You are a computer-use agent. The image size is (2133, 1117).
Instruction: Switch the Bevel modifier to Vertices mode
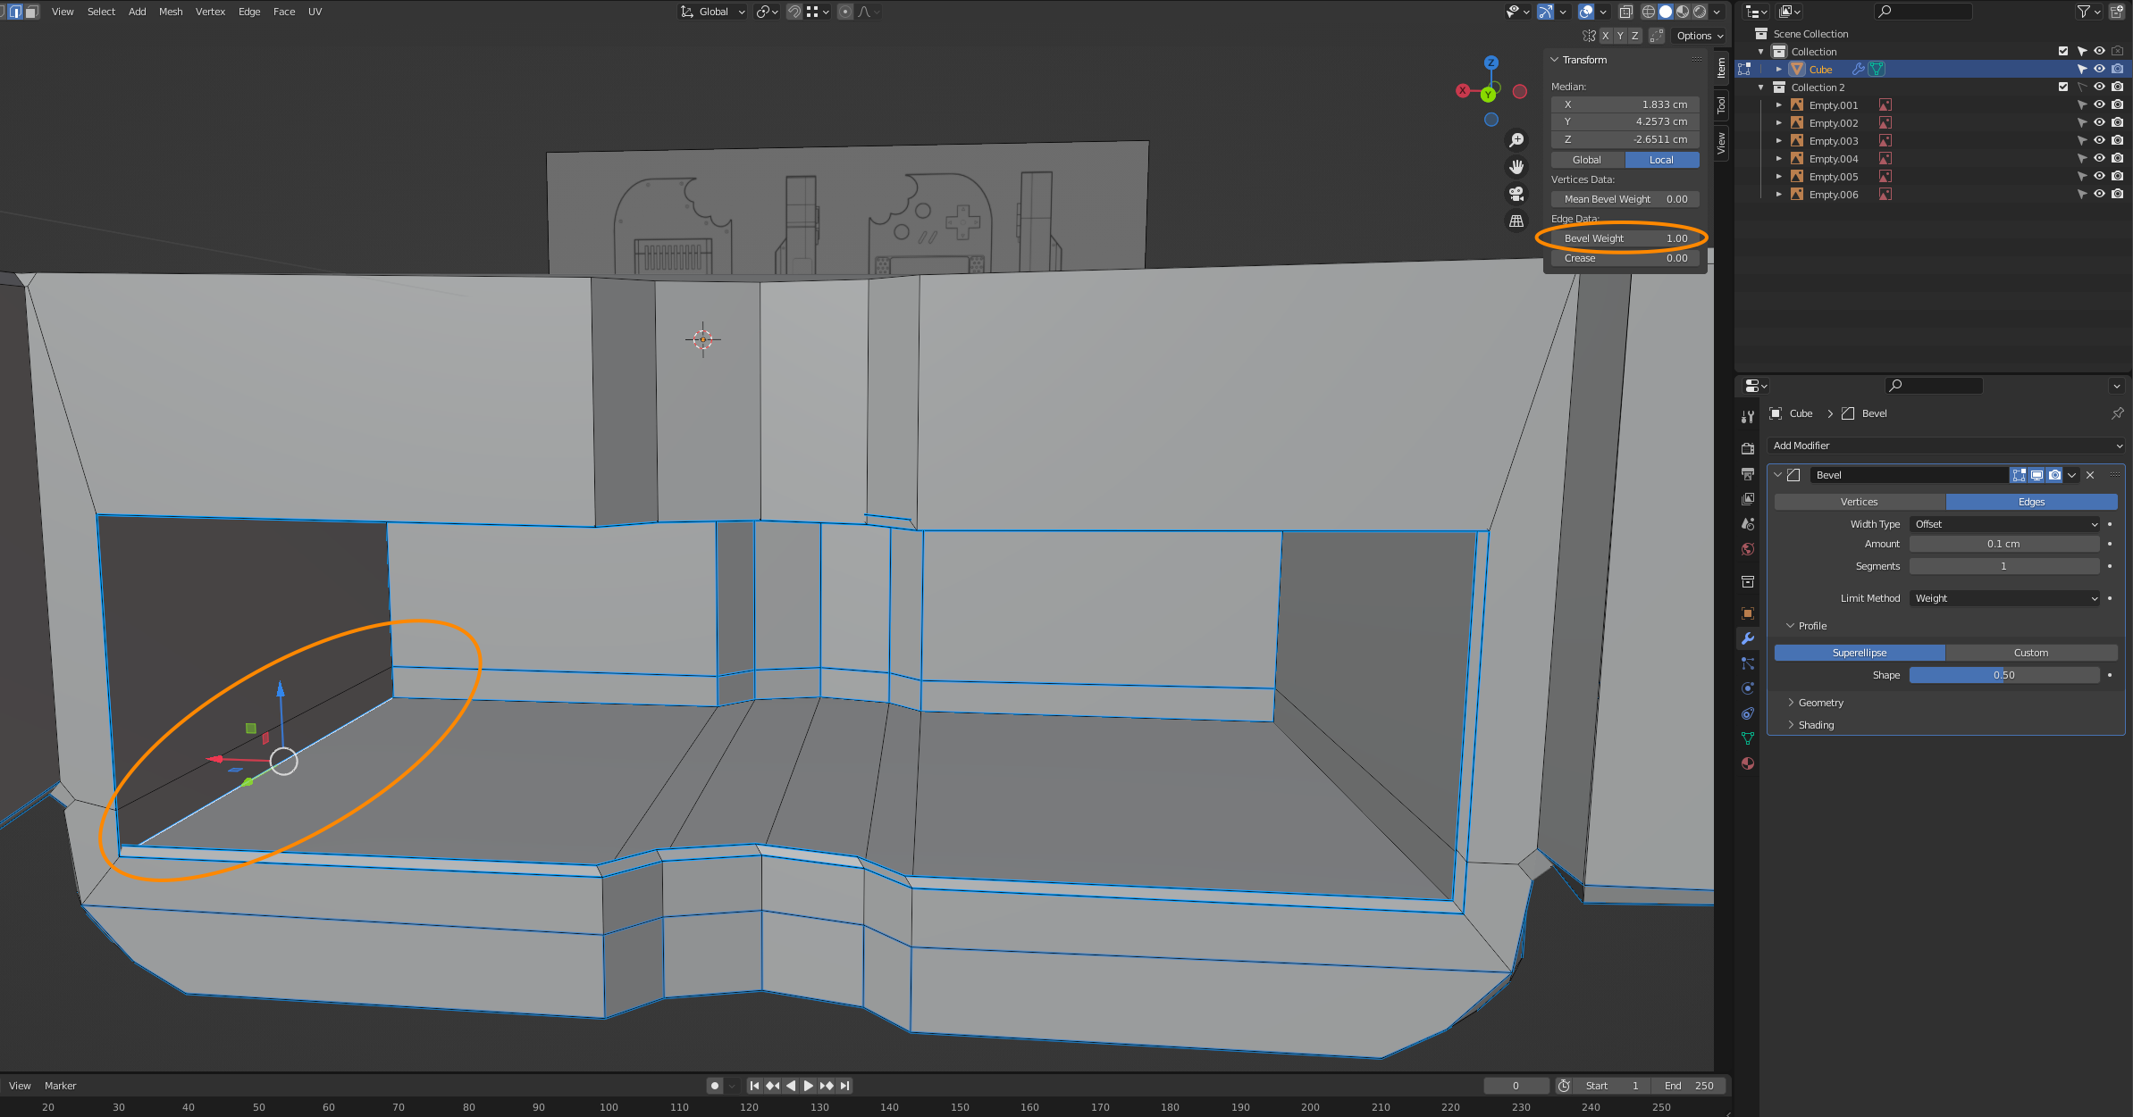point(1859,502)
